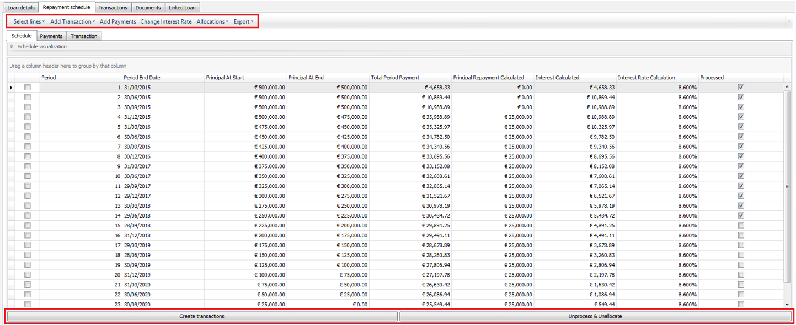Select the Schedule sub-tab
Screen dimensions: 796x325
pyautogui.click(x=22, y=36)
